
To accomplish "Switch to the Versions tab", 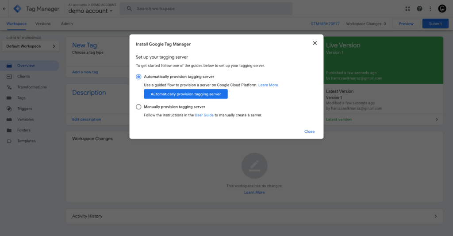I will 43,24.
